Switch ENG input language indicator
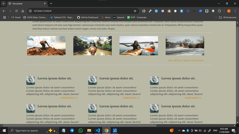The width and height of the screenshot is (239, 134). click(x=215, y=130)
